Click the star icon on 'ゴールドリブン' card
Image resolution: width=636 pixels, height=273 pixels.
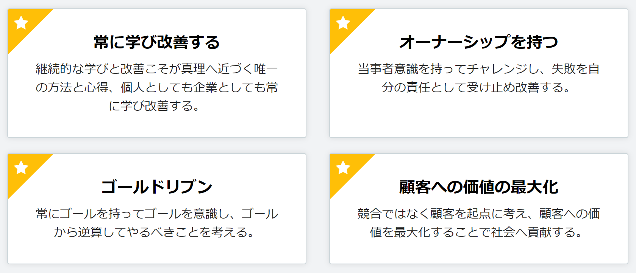pos(21,168)
